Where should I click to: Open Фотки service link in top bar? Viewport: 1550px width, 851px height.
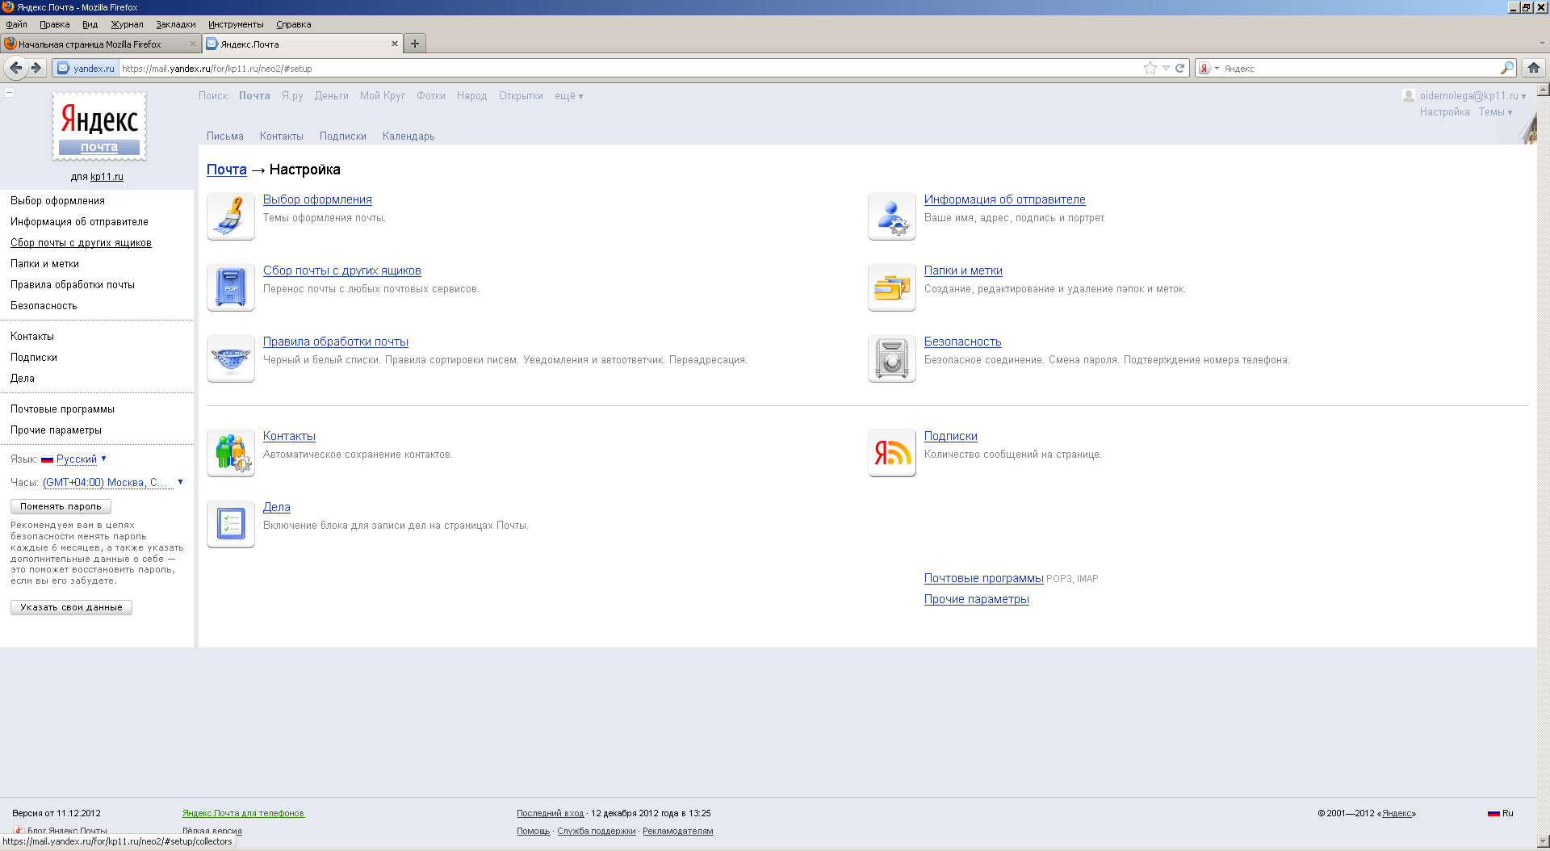430,95
